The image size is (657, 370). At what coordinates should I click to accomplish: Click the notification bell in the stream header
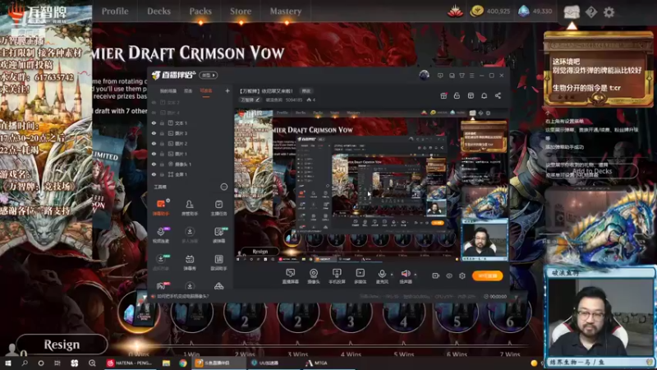click(484, 95)
